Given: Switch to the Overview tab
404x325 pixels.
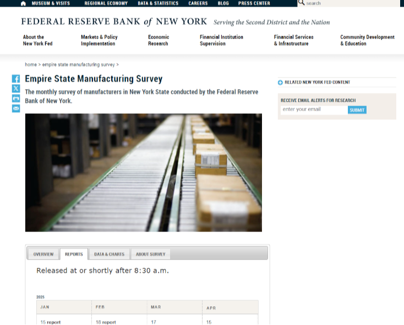Looking at the screenshot, I should 43,254.
